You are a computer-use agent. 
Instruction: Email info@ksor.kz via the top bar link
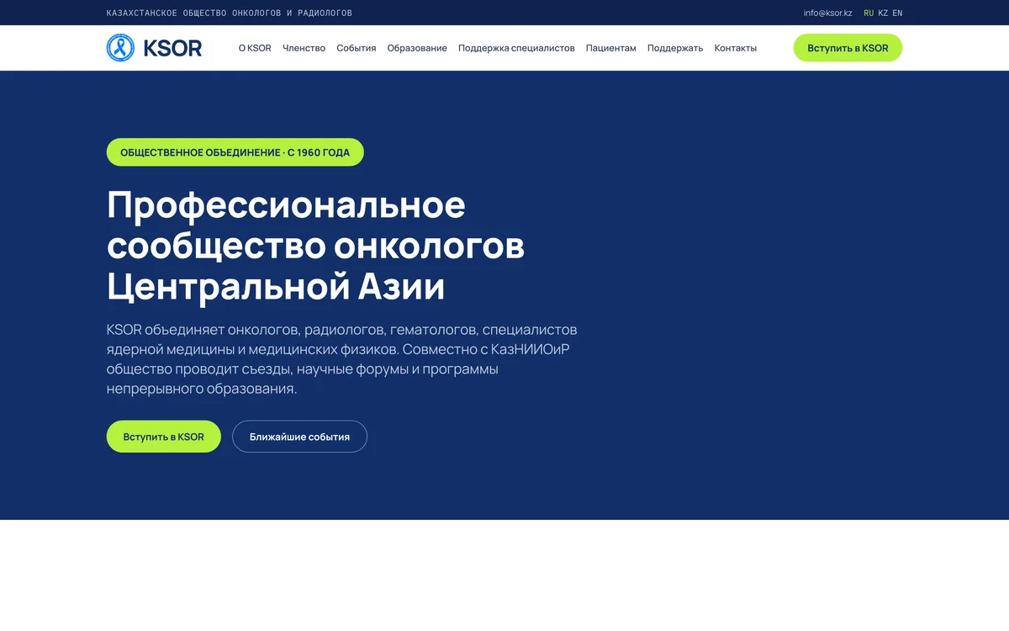[827, 13]
